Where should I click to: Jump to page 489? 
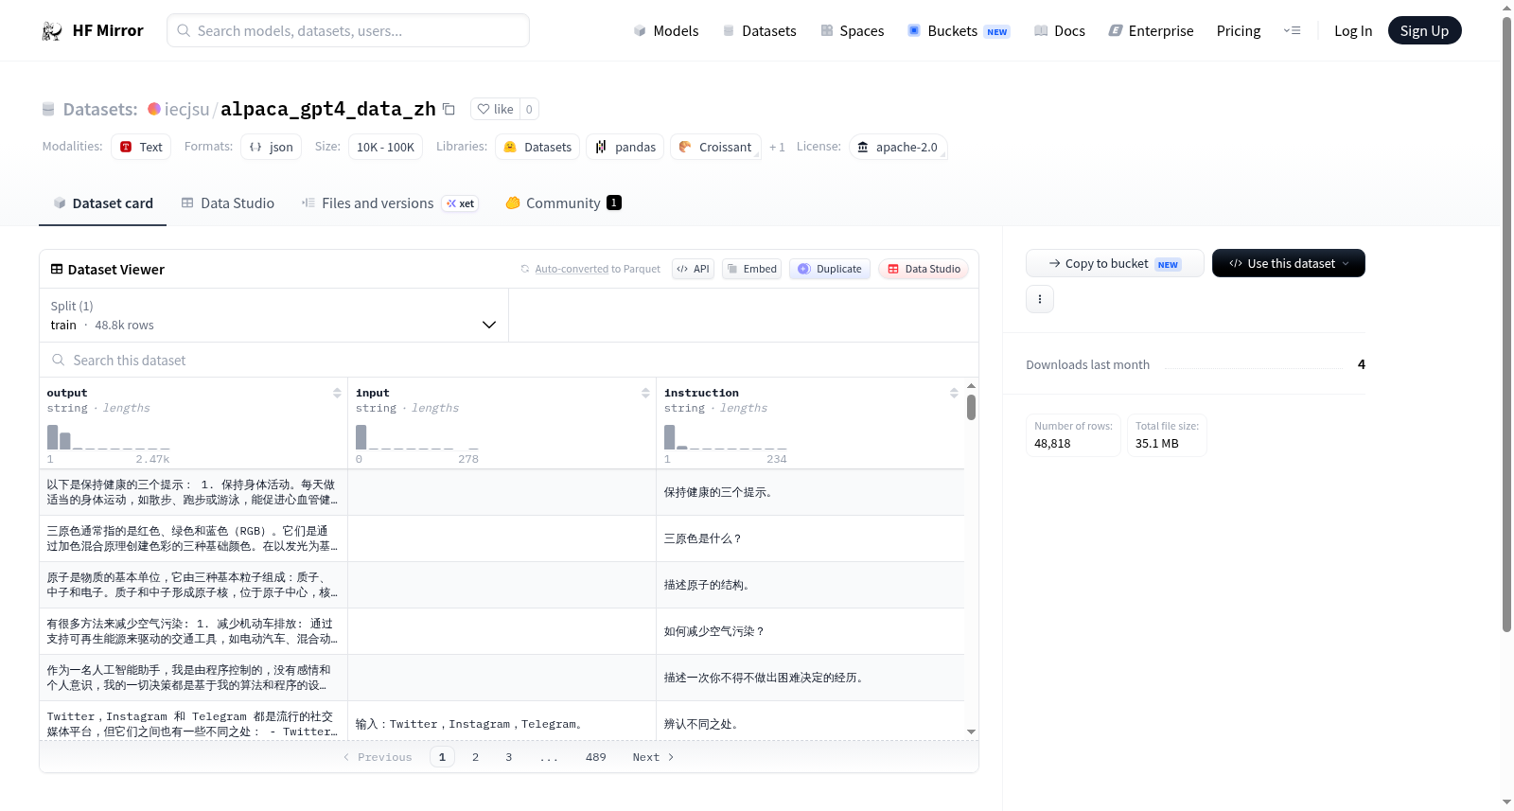click(595, 757)
